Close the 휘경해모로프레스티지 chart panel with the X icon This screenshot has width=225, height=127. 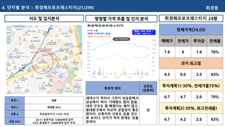click(x=155, y=26)
